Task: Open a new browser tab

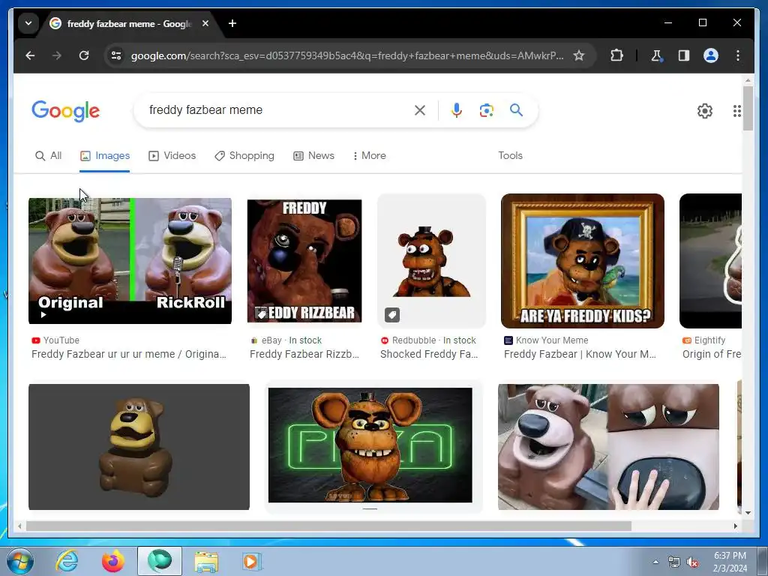Action: pyautogui.click(x=232, y=23)
